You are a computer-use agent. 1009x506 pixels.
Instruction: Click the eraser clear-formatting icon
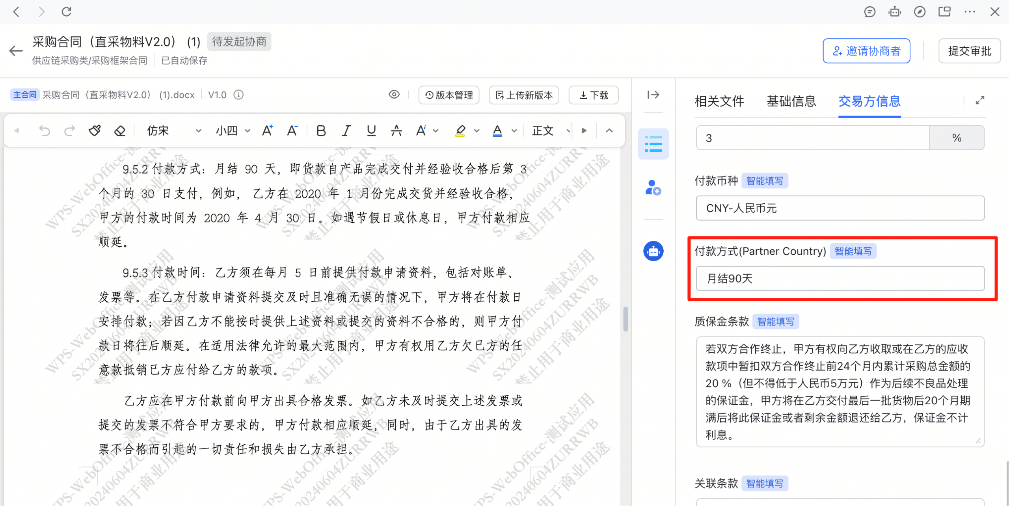point(119,130)
